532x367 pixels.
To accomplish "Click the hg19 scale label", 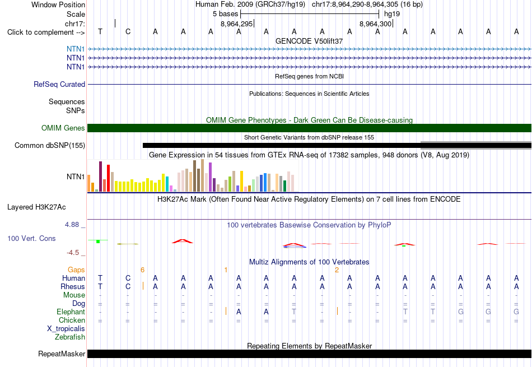I will [x=392, y=14].
